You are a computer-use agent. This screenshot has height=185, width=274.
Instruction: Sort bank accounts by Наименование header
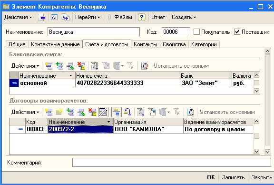47,76
